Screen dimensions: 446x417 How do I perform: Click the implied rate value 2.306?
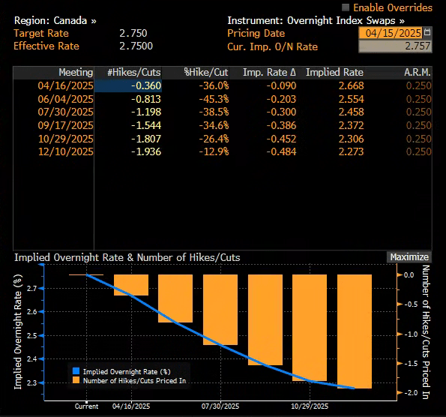point(351,139)
